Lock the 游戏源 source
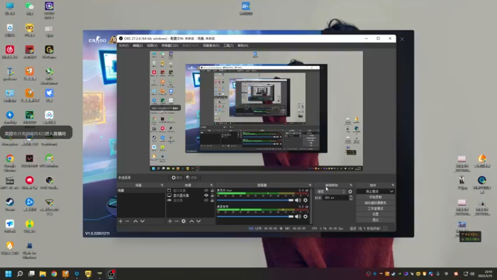Image resolution: width=497 pixels, height=280 pixels. point(212,200)
